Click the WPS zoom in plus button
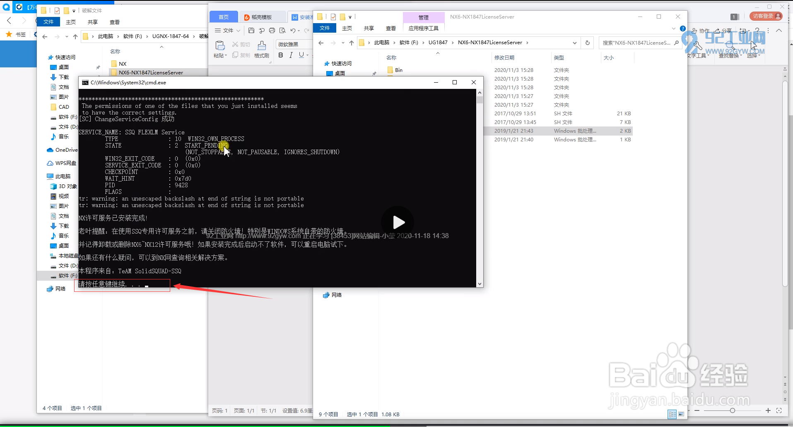The image size is (793, 427). (x=768, y=410)
